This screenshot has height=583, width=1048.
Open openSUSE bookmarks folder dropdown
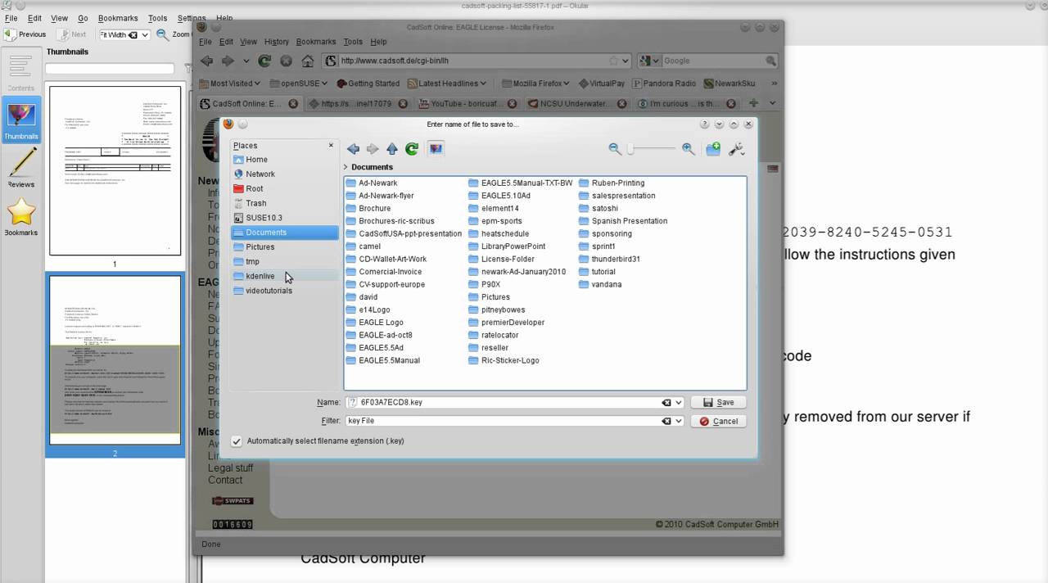click(298, 84)
